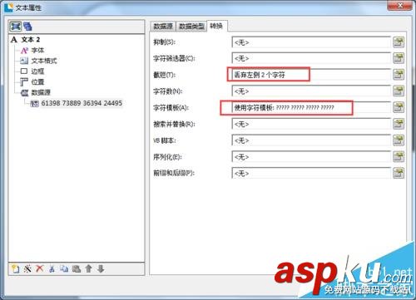416x300 pixels.
Task: Click the 字符数(N) value field
Action: 311,91
